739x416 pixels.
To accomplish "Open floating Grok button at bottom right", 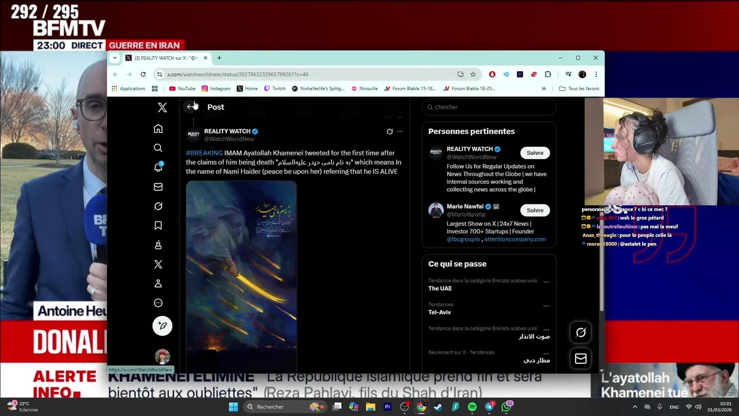I will click(x=581, y=332).
